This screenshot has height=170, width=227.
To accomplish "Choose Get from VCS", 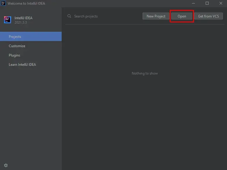I will 208,16.
